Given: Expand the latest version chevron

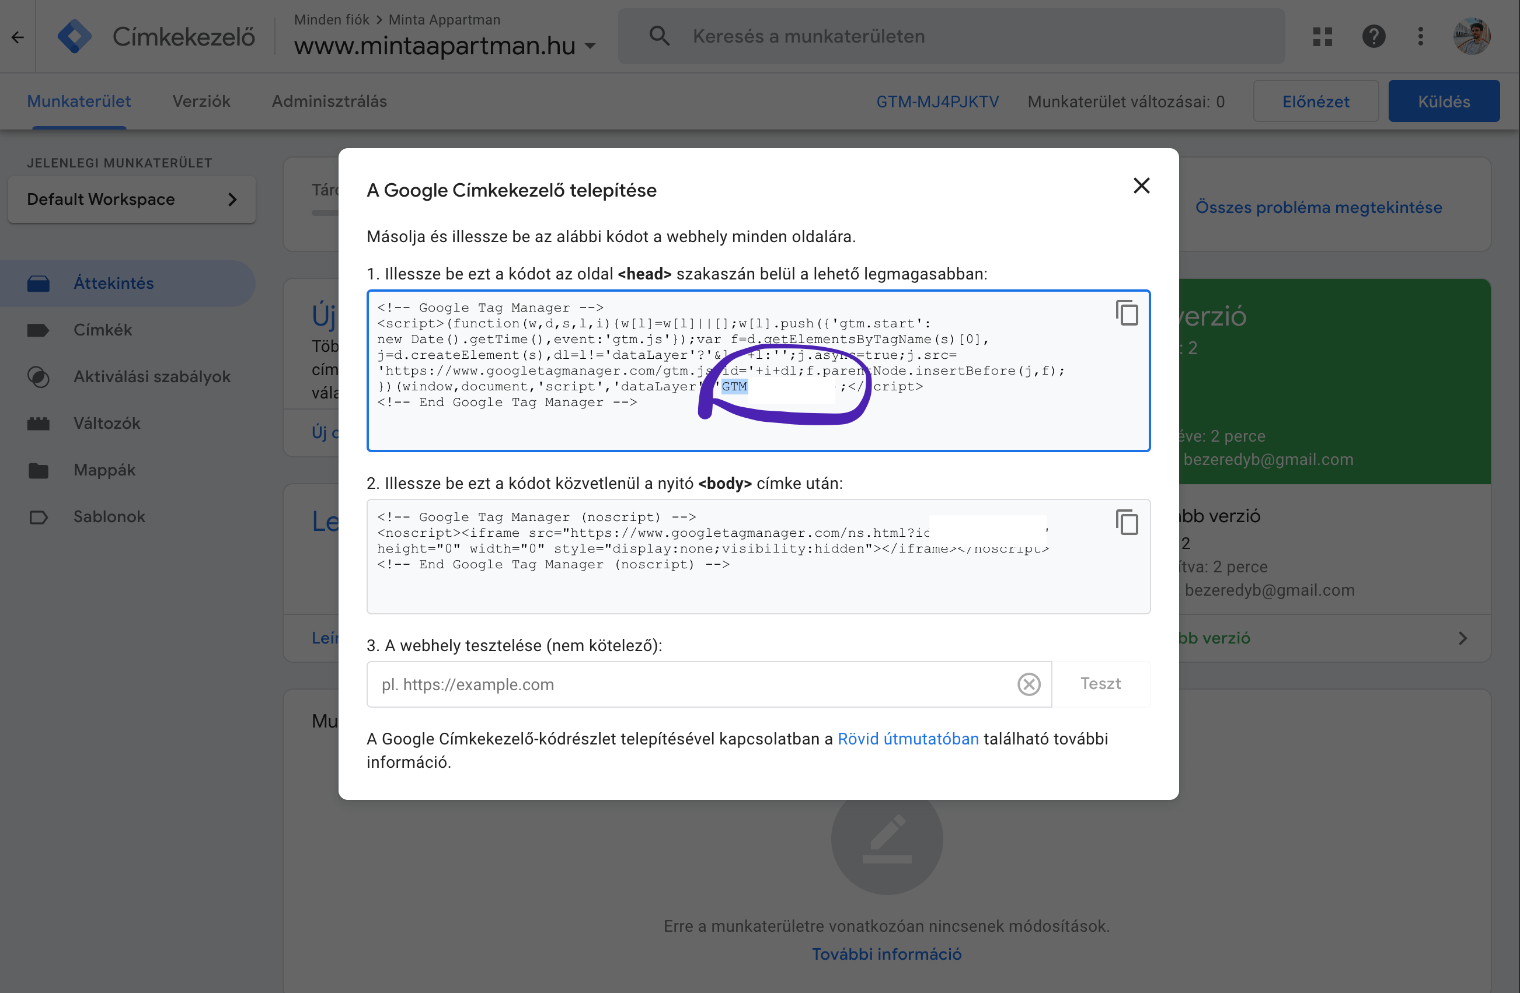Looking at the screenshot, I should tap(1463, 638).
